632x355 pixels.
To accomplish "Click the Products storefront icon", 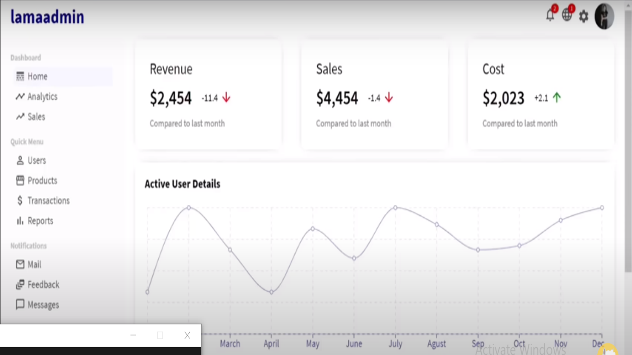I will [20, 180].
